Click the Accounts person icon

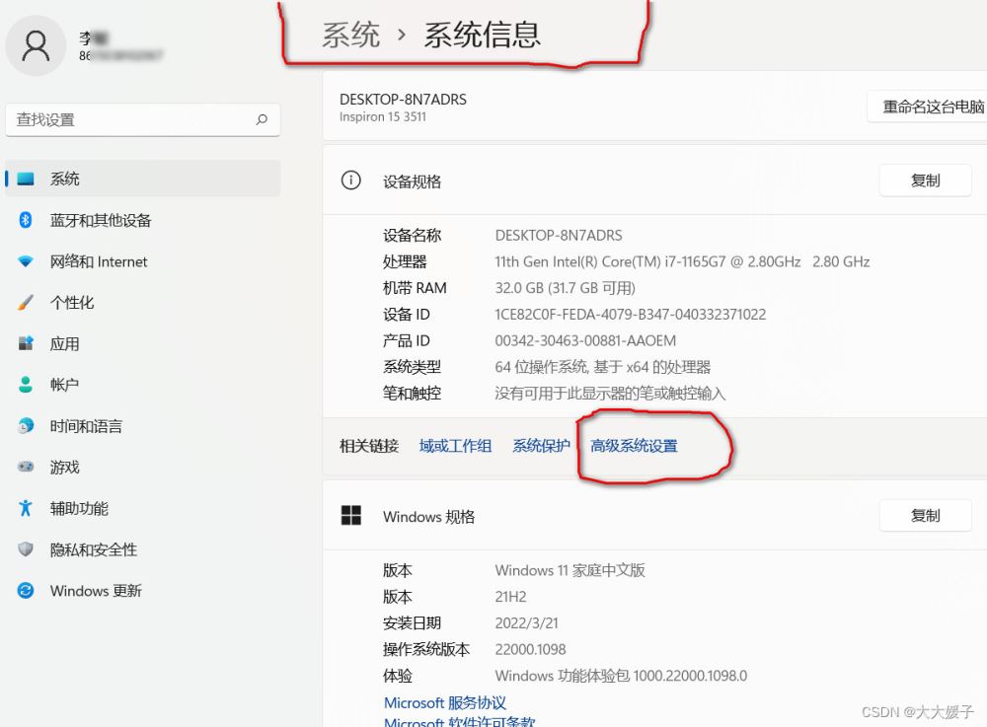pyautogui.click(x=26, y=385)
